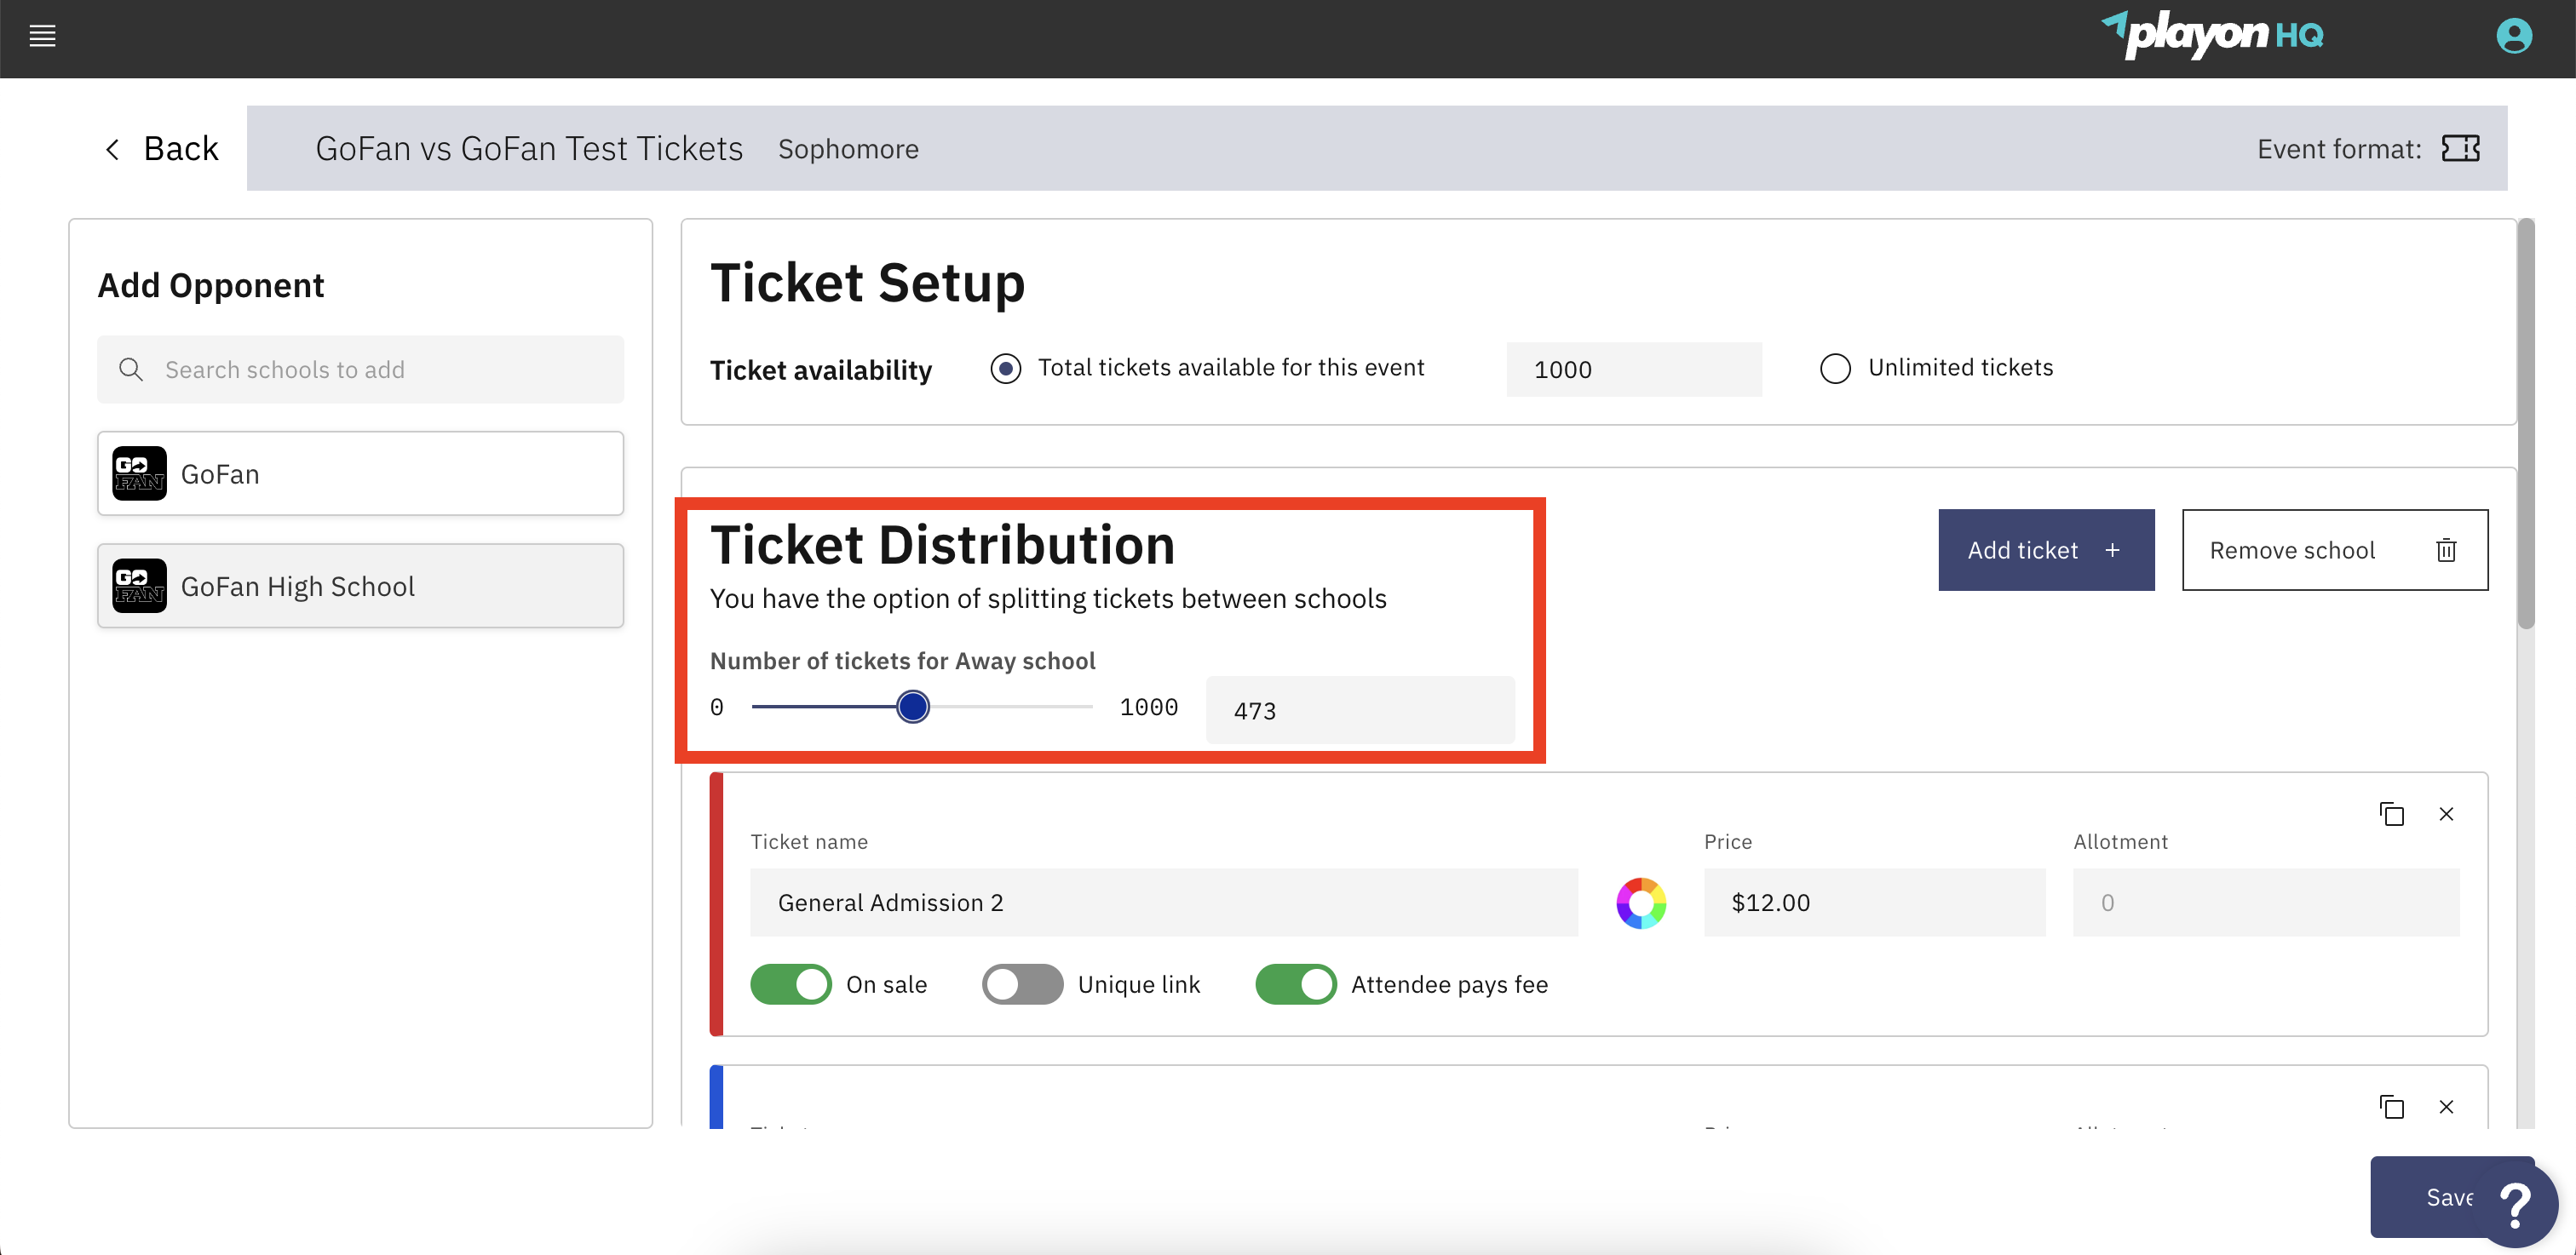This screenshot has width=2576, height=1255.
Task: Select GoFan High School in opponent list
Action: 298,586
